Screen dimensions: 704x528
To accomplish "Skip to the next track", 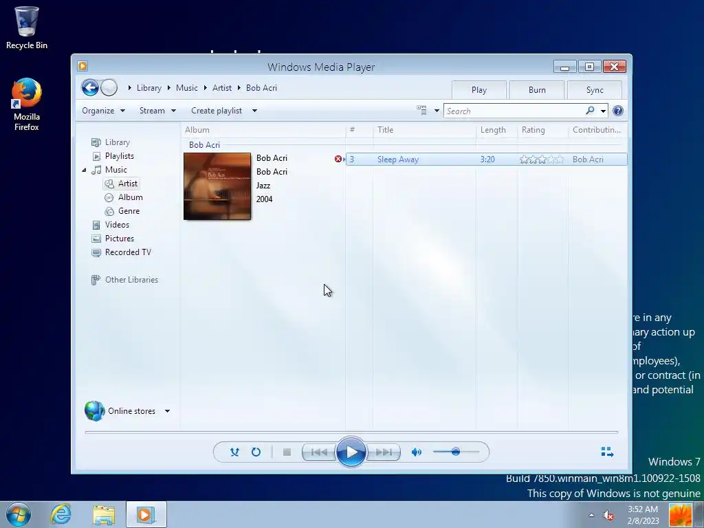I will pos(384,452).
